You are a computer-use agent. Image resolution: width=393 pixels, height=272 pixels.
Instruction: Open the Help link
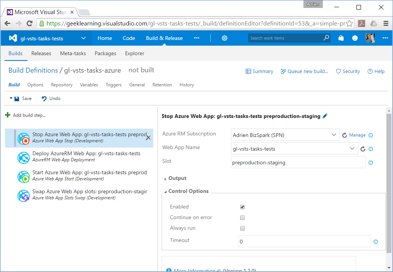tap(376, 71)
